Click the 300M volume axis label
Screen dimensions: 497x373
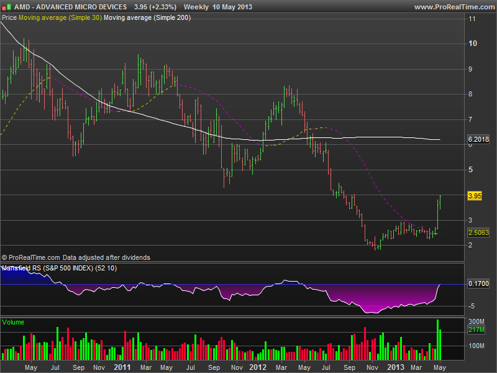click(476, 321)
